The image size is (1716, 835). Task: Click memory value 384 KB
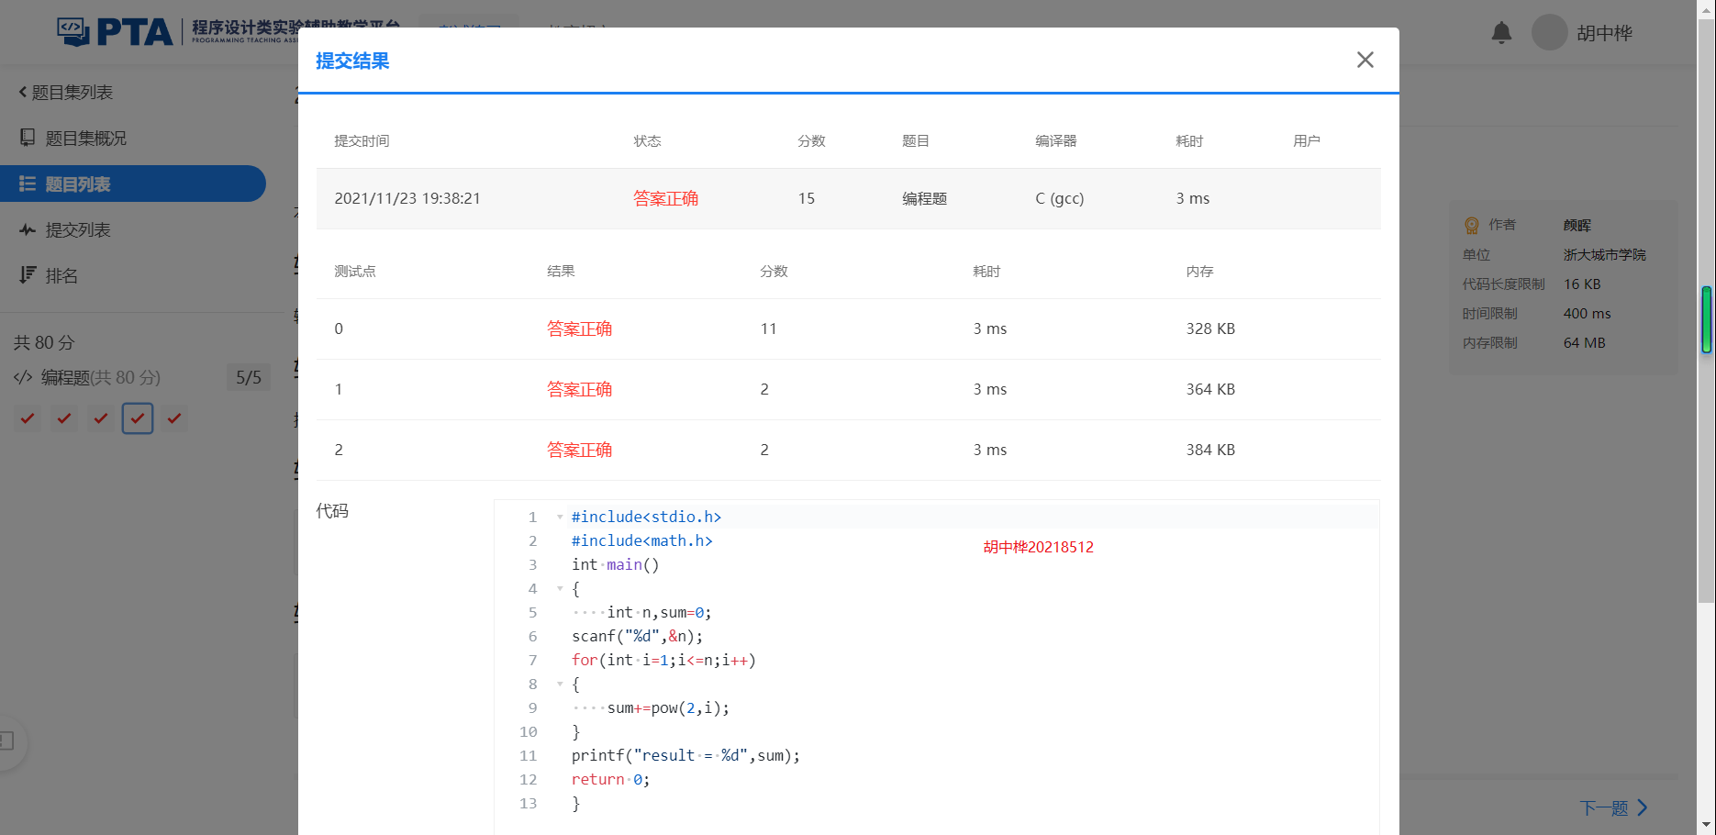tap(1210, 450)
